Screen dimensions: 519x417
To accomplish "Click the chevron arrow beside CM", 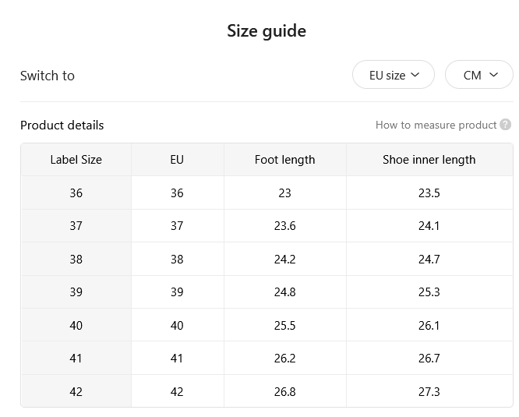I will click(493, 75).
